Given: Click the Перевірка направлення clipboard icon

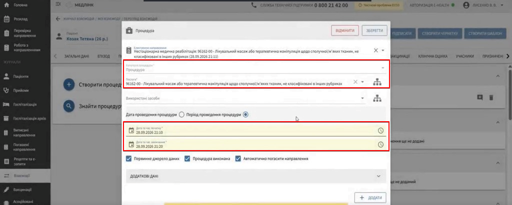Looking at the screenshot, I should coord(6,33).
